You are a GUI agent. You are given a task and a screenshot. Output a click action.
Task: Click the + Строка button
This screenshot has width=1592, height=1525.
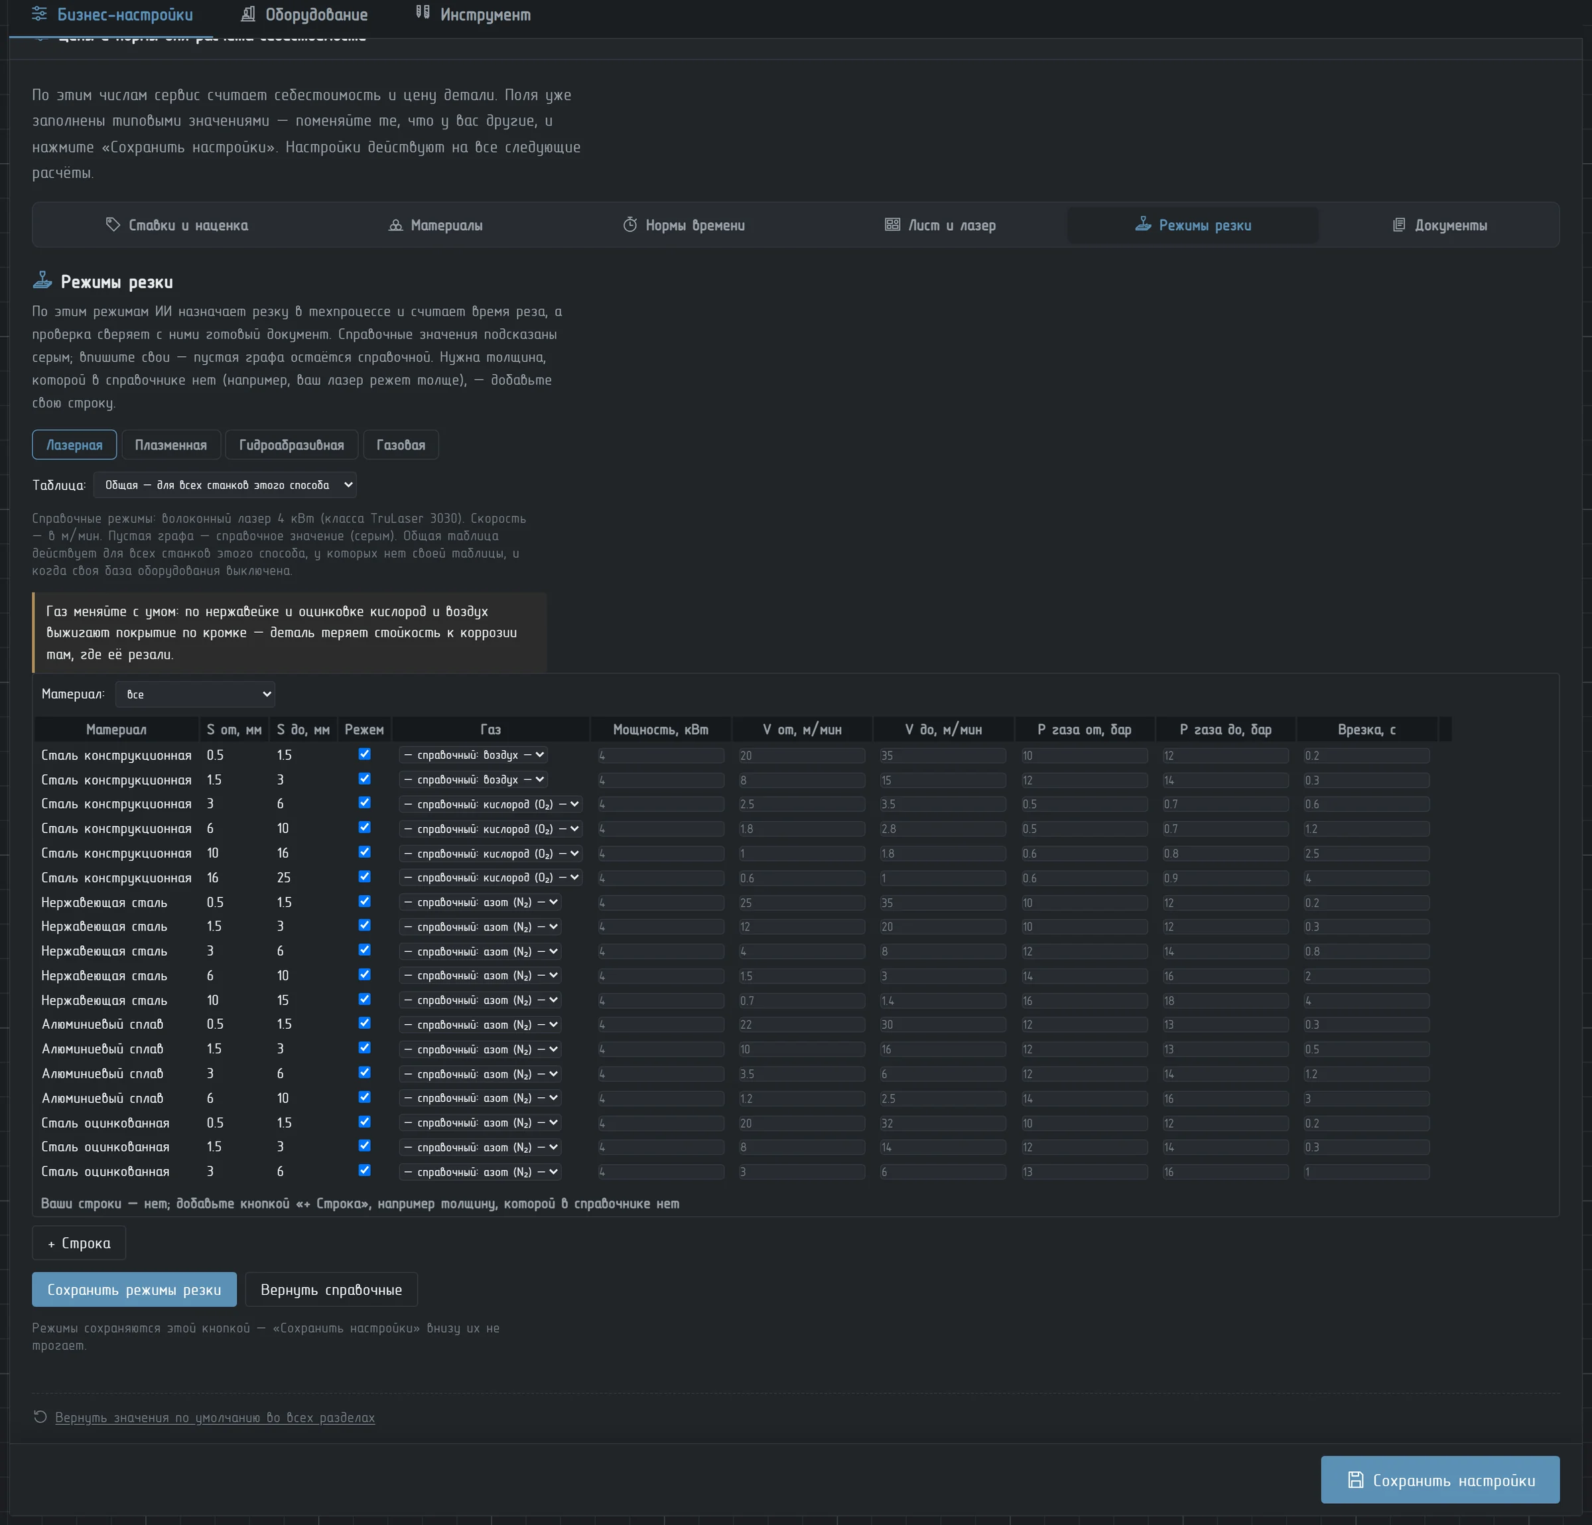pyautogui.click(x=79, y=1242)
